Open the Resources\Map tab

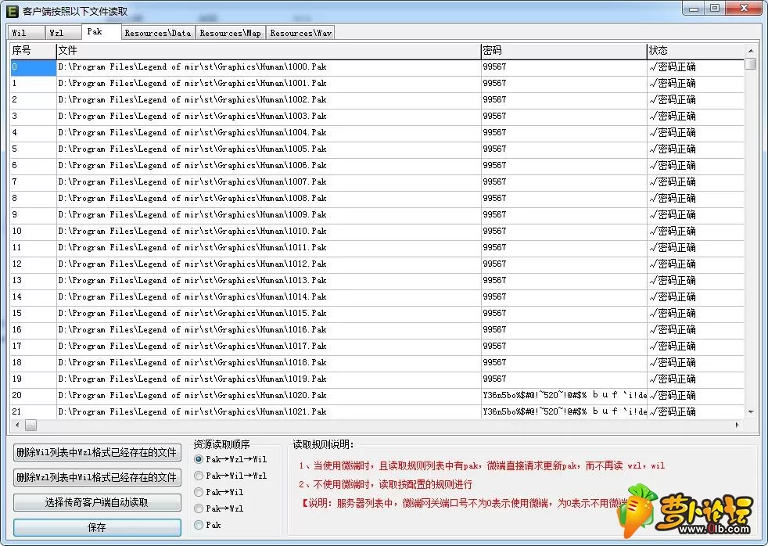click(x=230, y=33)
